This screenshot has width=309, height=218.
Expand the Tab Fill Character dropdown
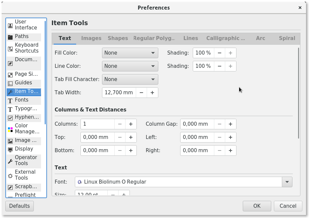click(130, 79)
